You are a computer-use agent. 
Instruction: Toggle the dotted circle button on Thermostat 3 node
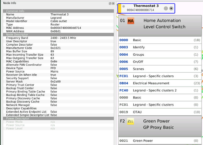pyautogui.click(x=171, y=9)
